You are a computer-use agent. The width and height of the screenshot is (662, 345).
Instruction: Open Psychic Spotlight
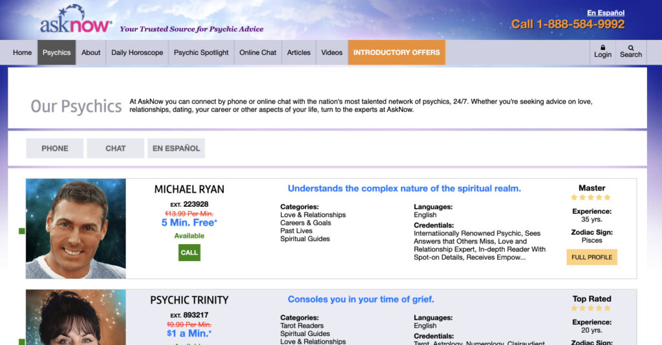[x=201, y=52]
